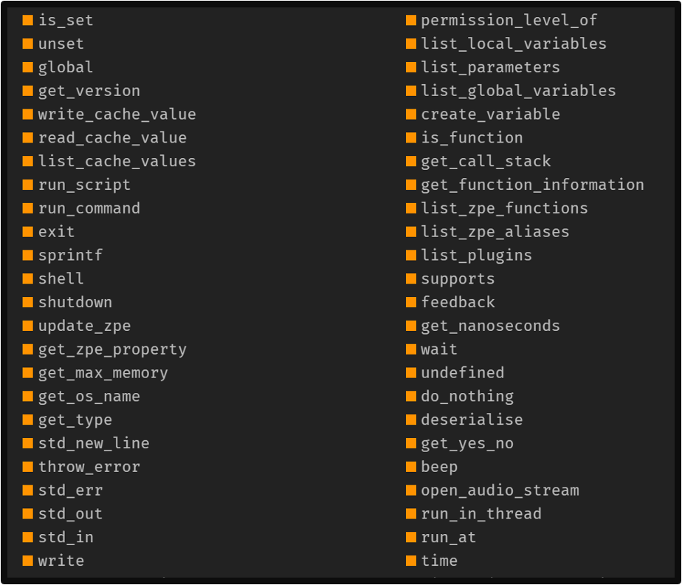682x585 pixels.
Task: Open the run_in_thread entry
Action: (481, 514)
